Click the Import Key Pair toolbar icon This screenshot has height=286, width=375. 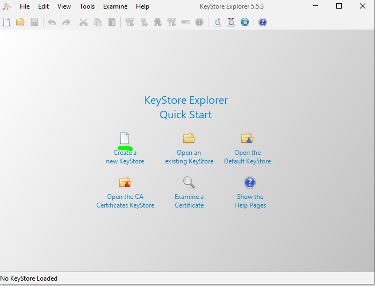pos(171,22)
